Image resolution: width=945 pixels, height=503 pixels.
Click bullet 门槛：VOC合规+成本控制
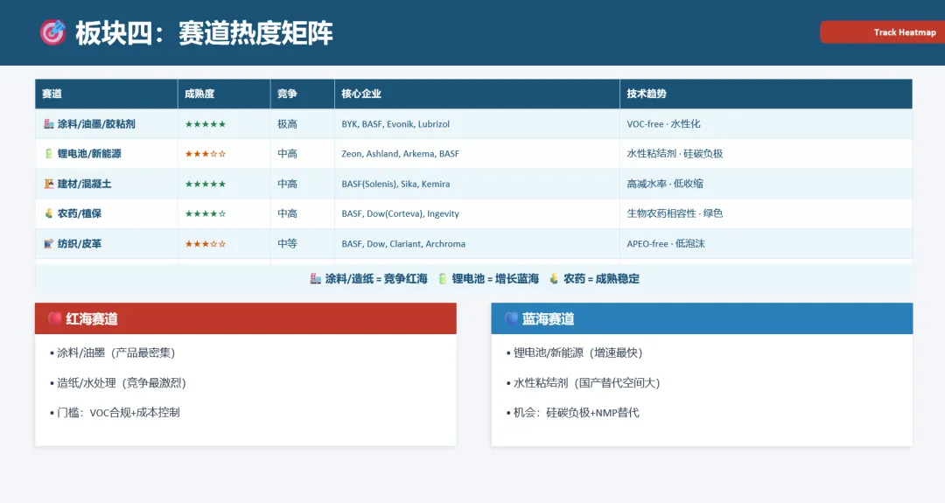pos(115,413)
